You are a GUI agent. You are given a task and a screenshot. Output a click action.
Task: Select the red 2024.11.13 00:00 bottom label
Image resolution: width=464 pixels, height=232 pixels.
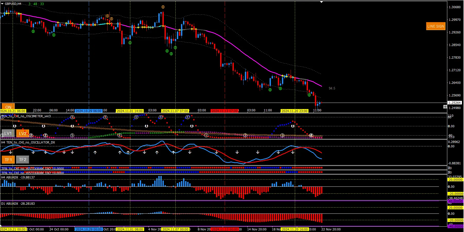pos(225,229)
